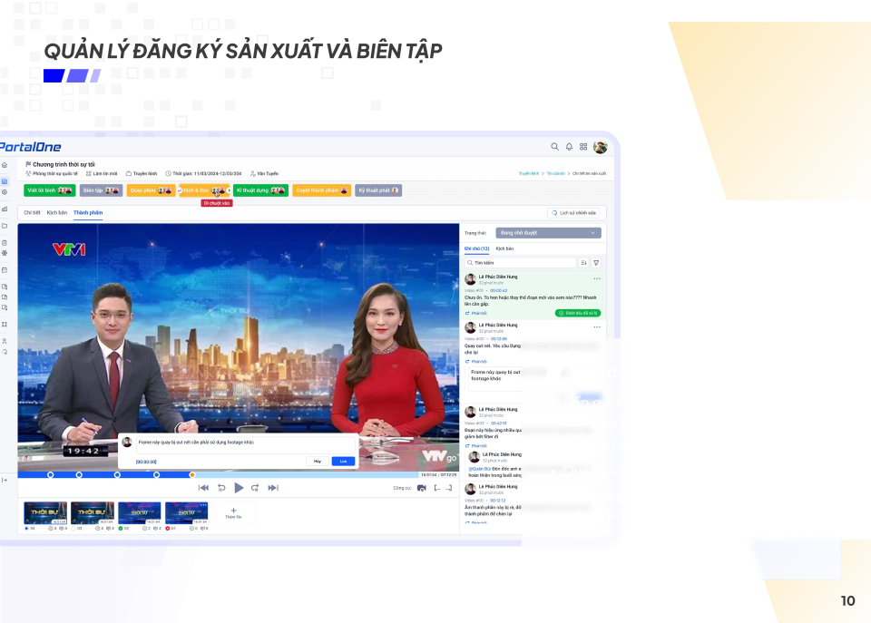Skip to the next clip

273,488
